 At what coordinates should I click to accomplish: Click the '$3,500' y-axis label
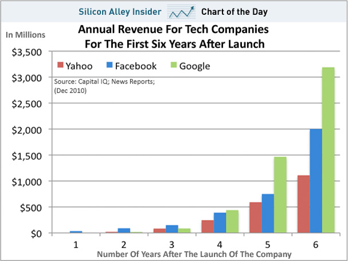pyautogui.click(x=26, y=52)
